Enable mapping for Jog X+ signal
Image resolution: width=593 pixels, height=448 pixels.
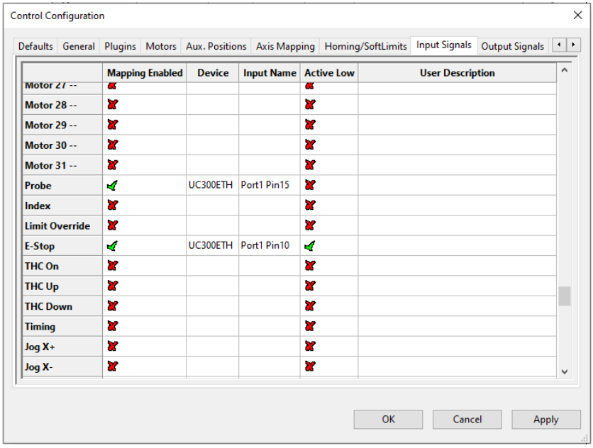(112, 347)
